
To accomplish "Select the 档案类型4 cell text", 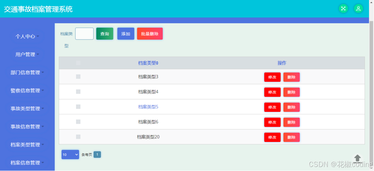I will 148,92.
